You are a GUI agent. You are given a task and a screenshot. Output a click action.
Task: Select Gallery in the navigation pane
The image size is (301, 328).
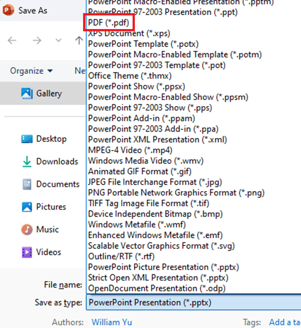pos(43,93)
